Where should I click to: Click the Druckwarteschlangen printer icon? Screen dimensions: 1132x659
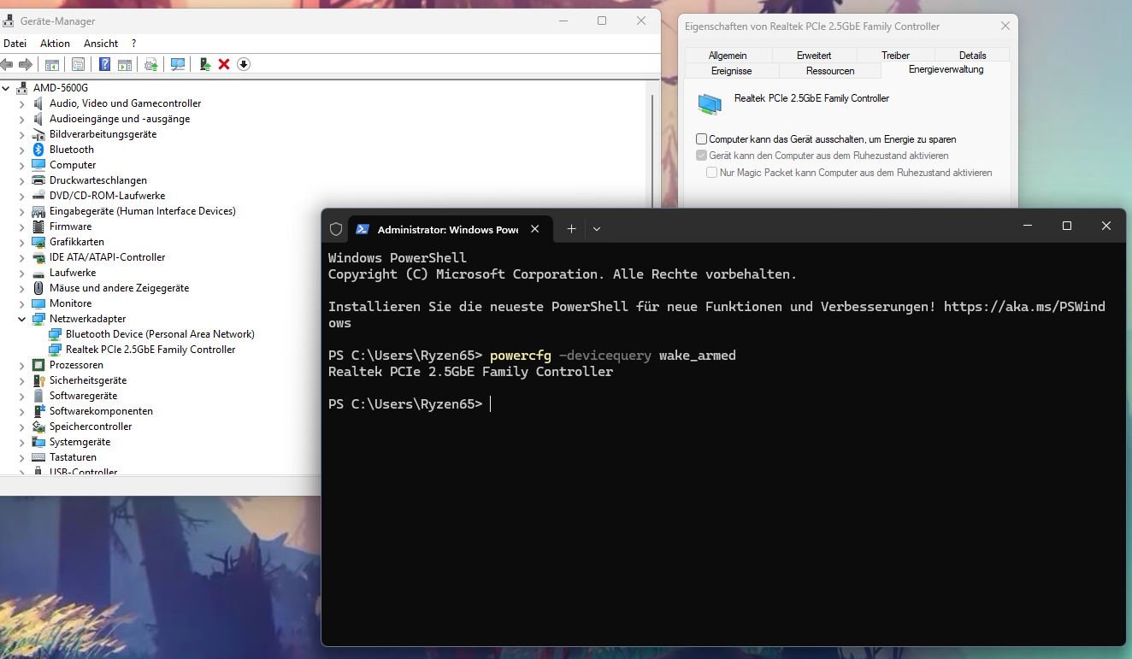(x=38, y=180)
